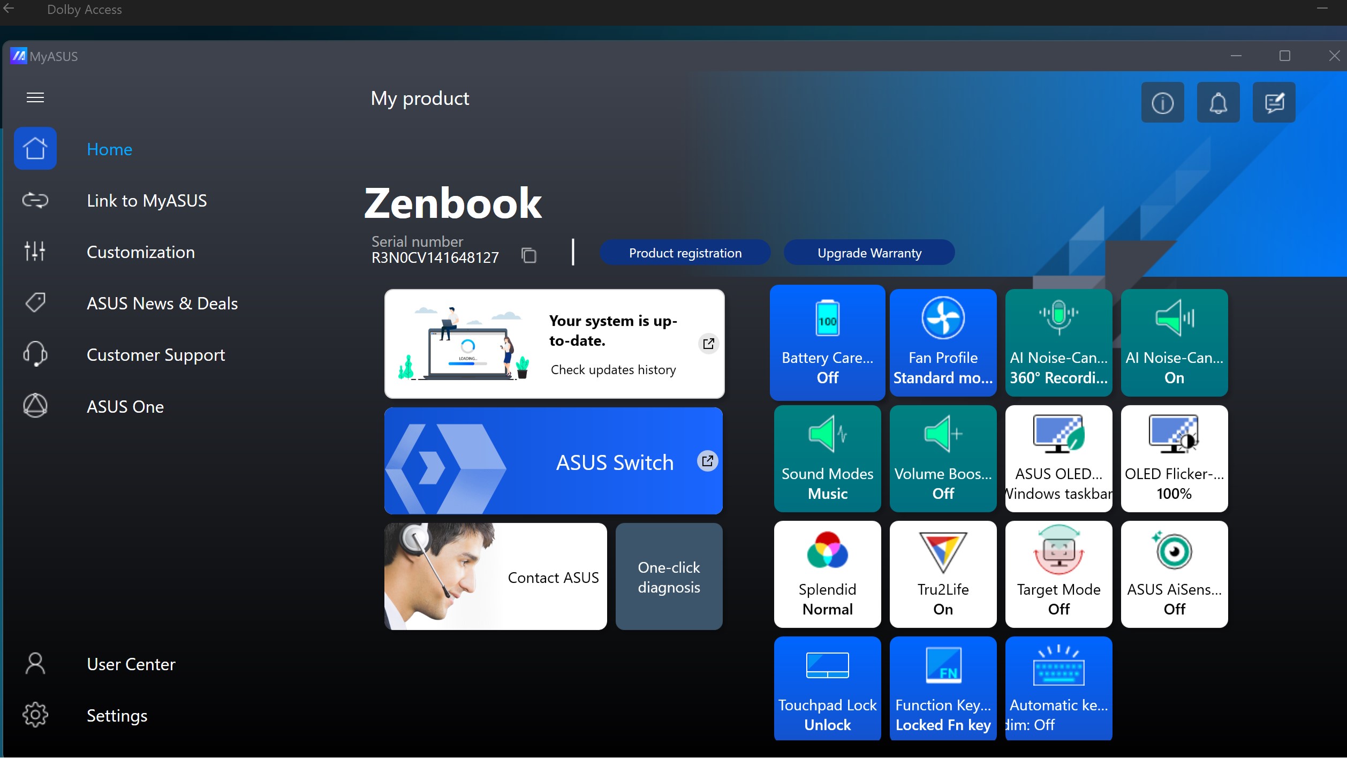Screen dimensions: 1347x758
Task: Open the hamburger navigation menu
Action: (35, 97)
